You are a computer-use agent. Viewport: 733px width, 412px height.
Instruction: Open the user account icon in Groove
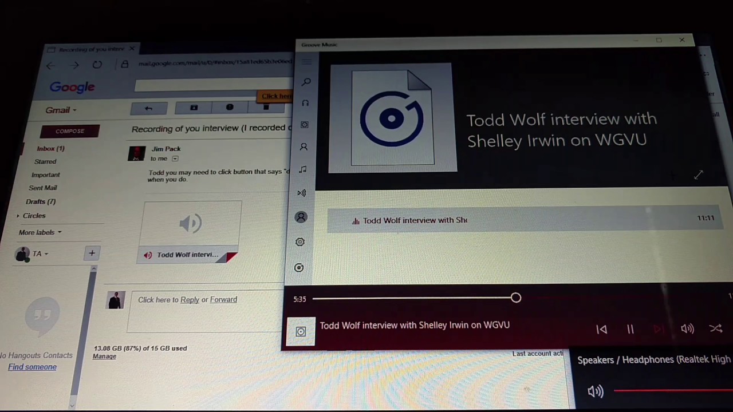coord(301,217)
